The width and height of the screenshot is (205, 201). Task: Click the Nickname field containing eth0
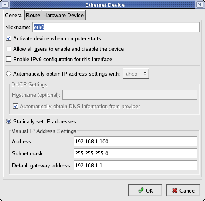116,27
